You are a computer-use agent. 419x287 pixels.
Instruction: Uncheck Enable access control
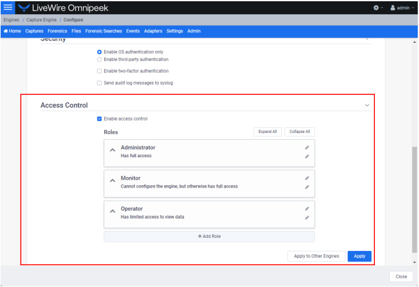99,119
